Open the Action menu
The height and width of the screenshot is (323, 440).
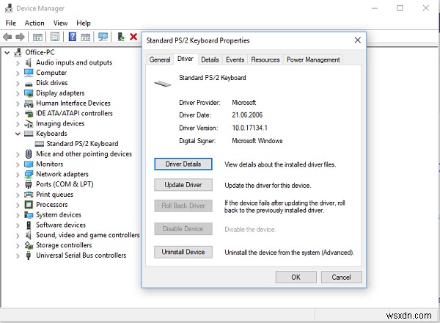34,23
